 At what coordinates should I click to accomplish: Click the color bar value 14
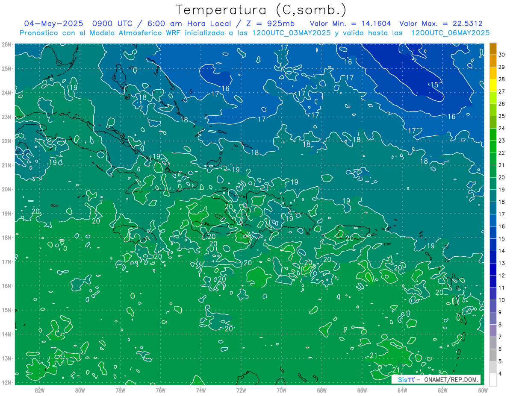[501, 251]
